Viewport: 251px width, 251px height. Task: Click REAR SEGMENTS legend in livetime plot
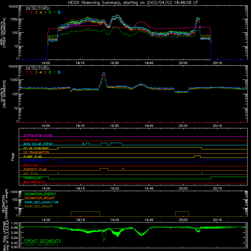pos(41,244)
